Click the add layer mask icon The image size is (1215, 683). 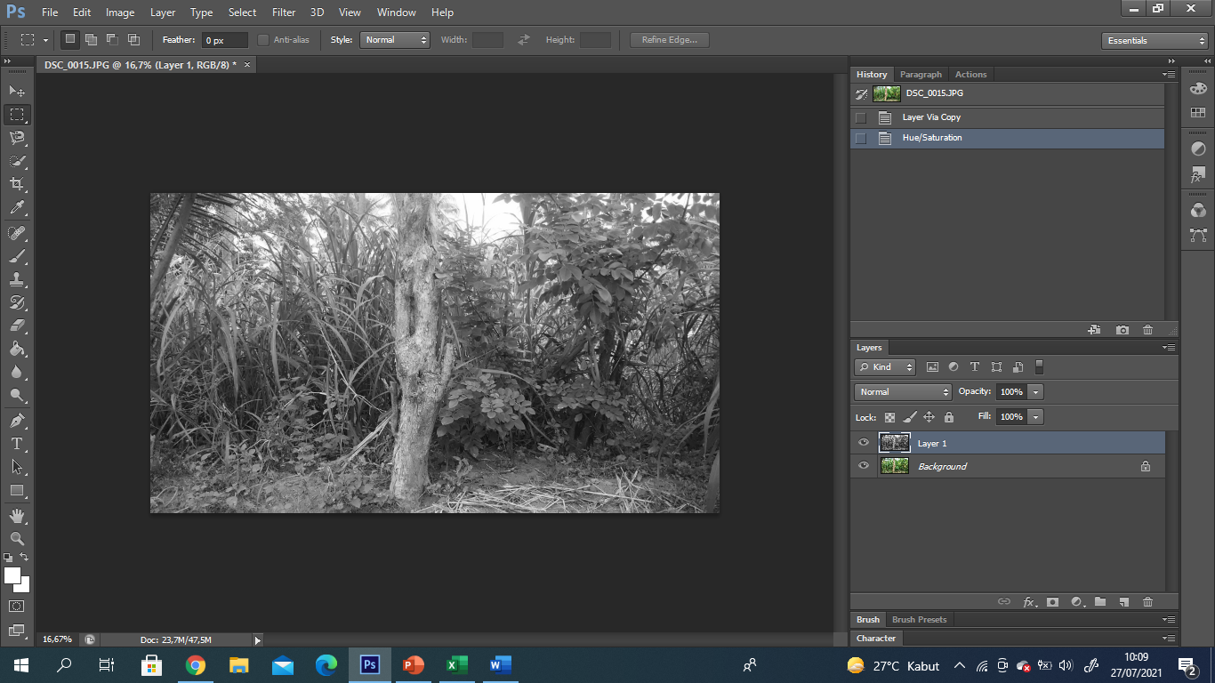click(1052, 602)
